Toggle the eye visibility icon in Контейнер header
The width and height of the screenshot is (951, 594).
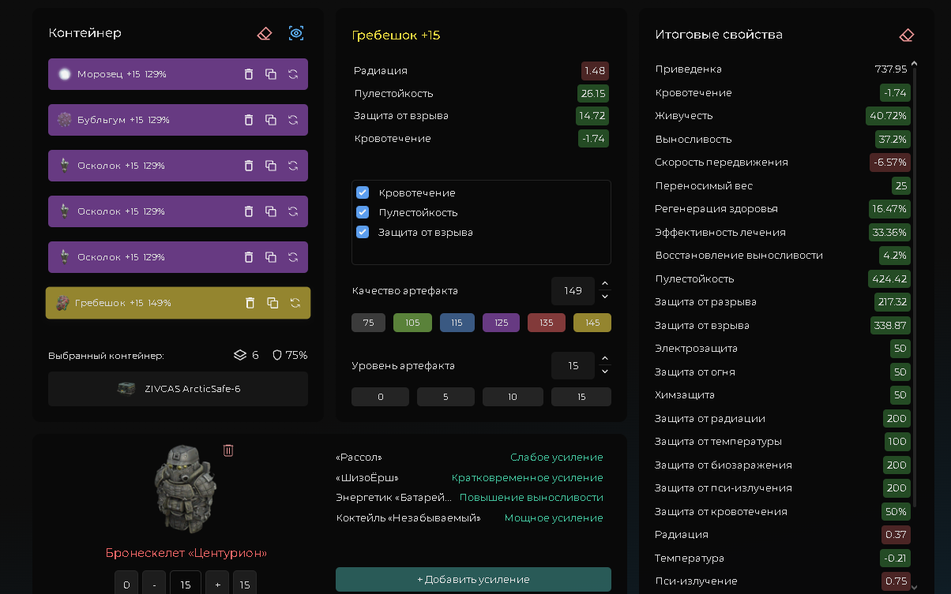click(296, 33)
